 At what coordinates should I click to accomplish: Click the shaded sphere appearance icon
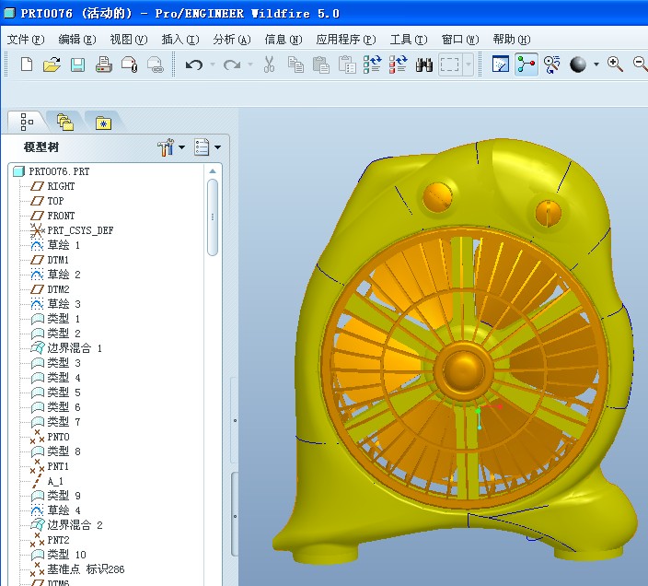click(x=578, y=64)
